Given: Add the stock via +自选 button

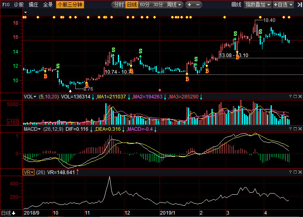Looking at the screenshot, I should 283,4.
